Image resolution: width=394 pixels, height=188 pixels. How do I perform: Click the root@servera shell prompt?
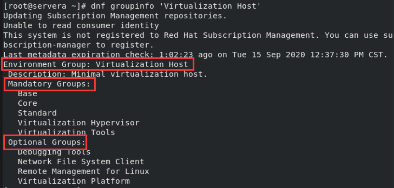(45, 6)
